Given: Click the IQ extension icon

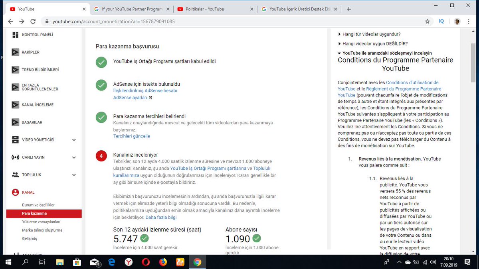Looking at the screenshot, I should point(441,22).
